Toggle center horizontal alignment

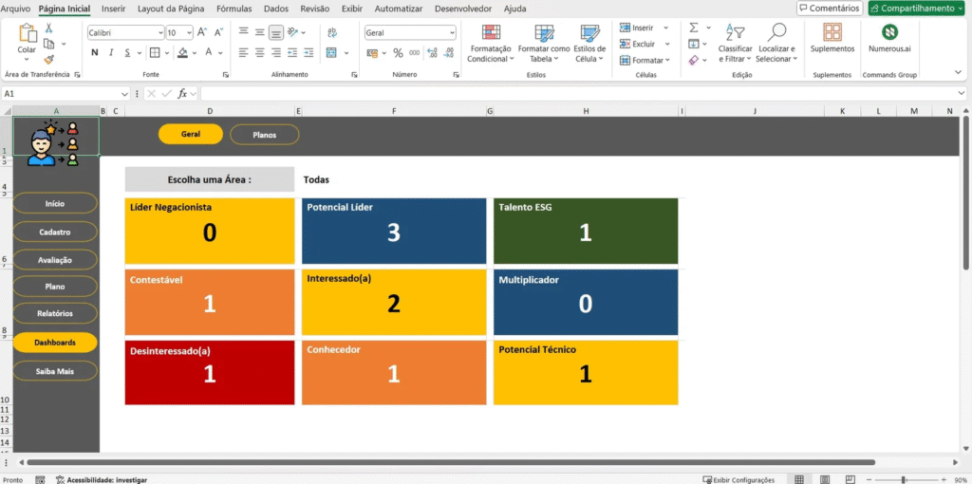coord(259,53)
